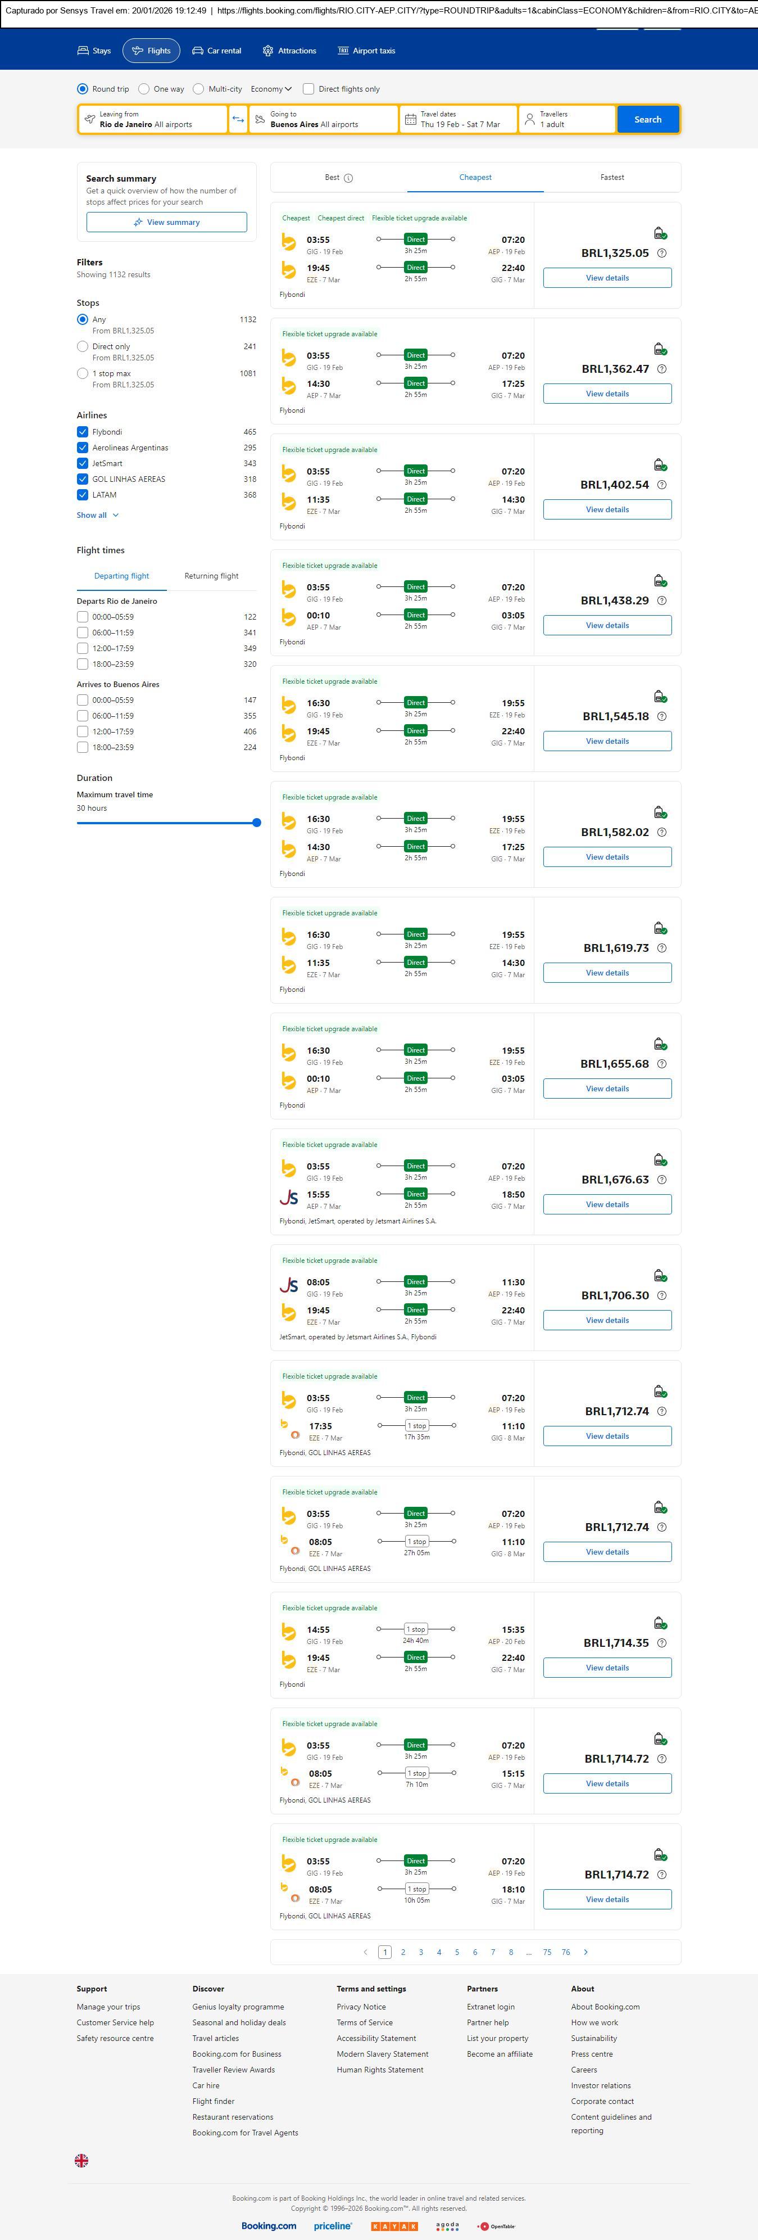The width and height of the screenshot is (758, 2240).
Task: Swap origin and destination airports
Action: (238, 119)
